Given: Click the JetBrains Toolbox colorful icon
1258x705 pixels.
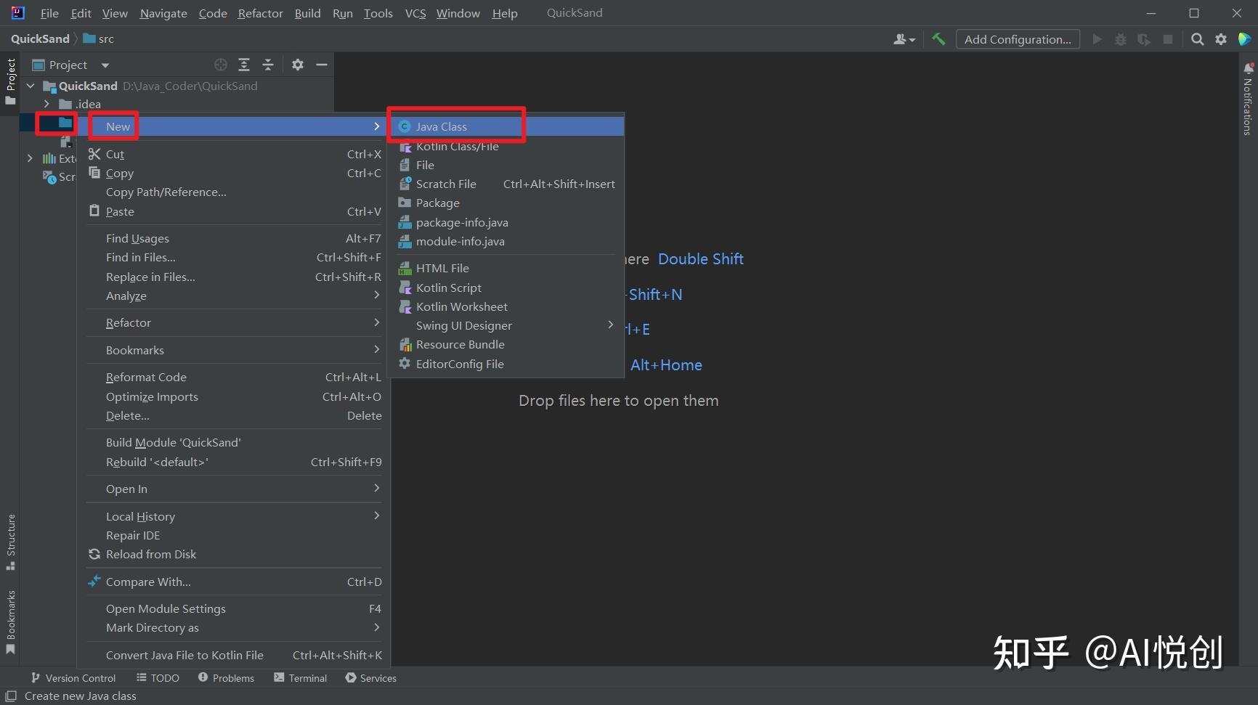Looking at the screenshot, I should [1244, 39].
